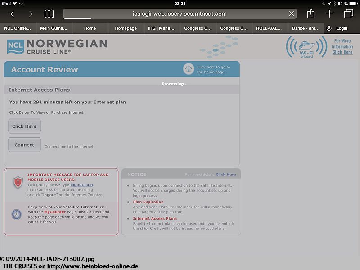The image size is (360, 270).
Task: Select the ROLL-CAL... tab
Action: tap(270, 28)
